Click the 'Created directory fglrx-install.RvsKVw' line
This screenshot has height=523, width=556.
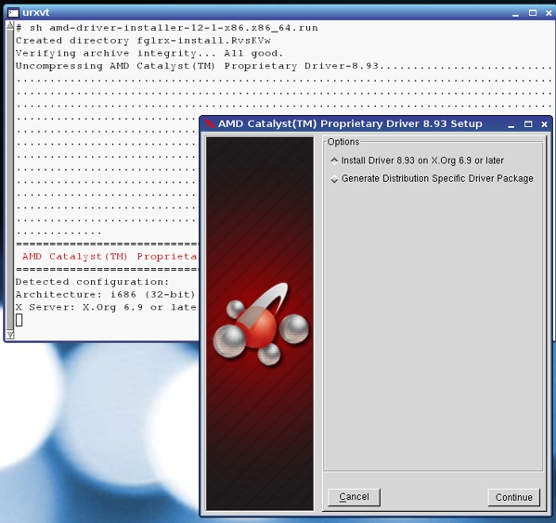(143, 41)
